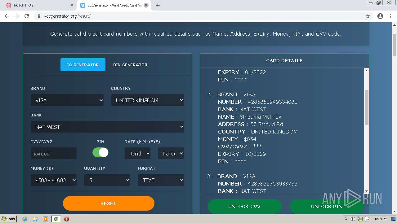Show hidden system tray icons
397x223 pixels.
point(346,219)
